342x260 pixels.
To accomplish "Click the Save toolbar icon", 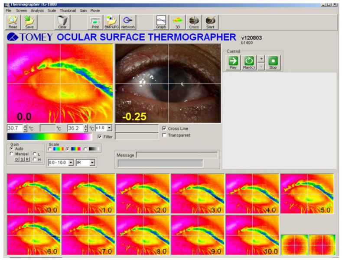I will point(29,22).
